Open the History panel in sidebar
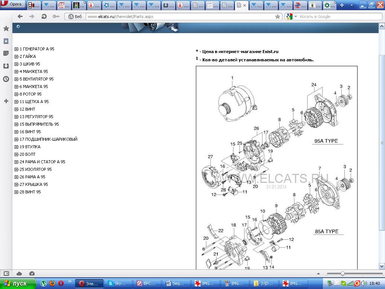Image resolution: width=385 pixels, height=289 pixels. click(6, 79)
